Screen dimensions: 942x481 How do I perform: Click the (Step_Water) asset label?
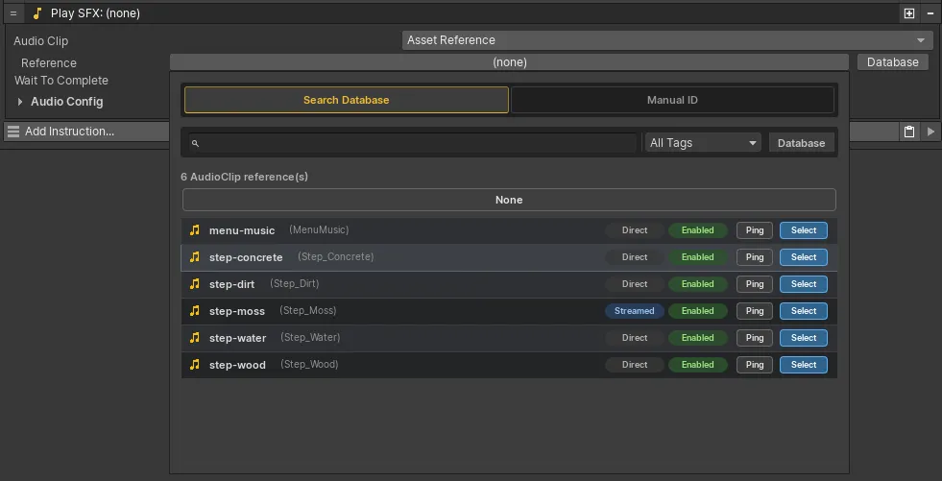[x=310, y=338]
